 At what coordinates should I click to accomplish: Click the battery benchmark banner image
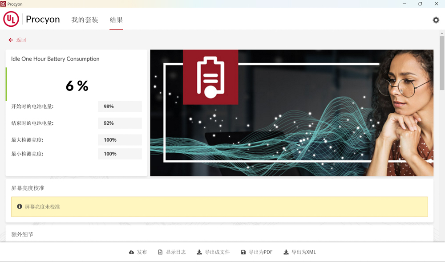coord(292,113)
